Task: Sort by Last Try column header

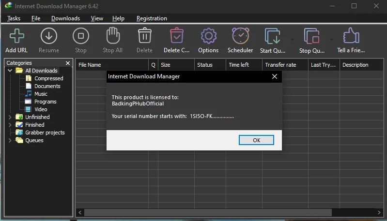Action: tap(324, 65)
